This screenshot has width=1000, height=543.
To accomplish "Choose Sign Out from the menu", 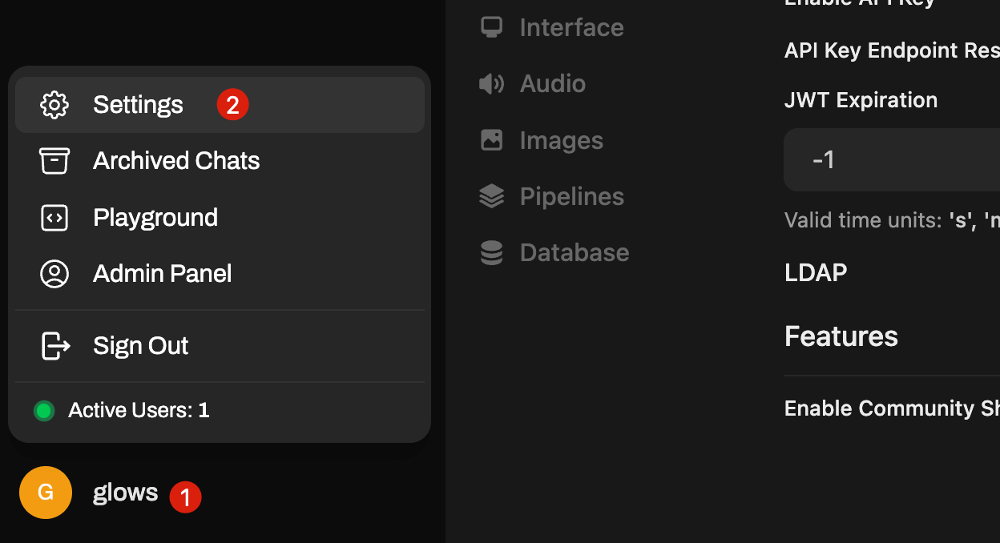I will pyautogui.click(x=220, y=346).
